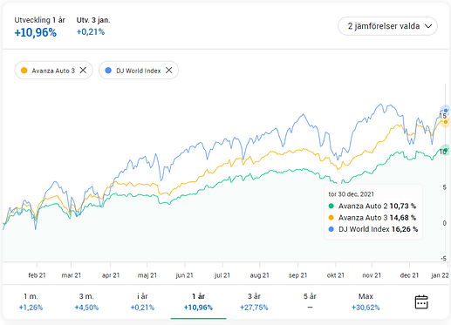451x325 pixels.
Task: Click 'Utv. 3 jan.' +0,21% value
Action: pos(91,31)
